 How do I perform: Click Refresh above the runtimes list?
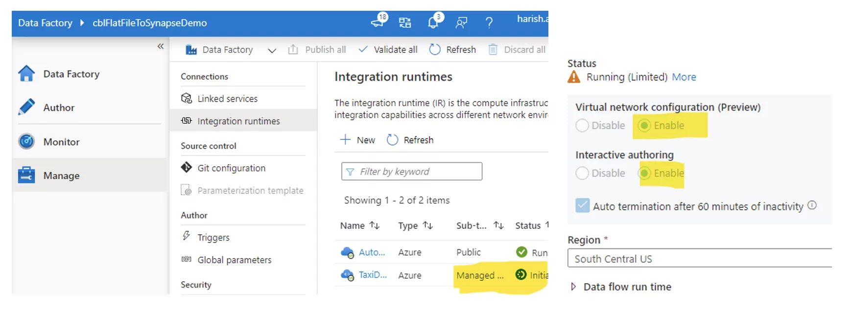(x=410, y=140)
